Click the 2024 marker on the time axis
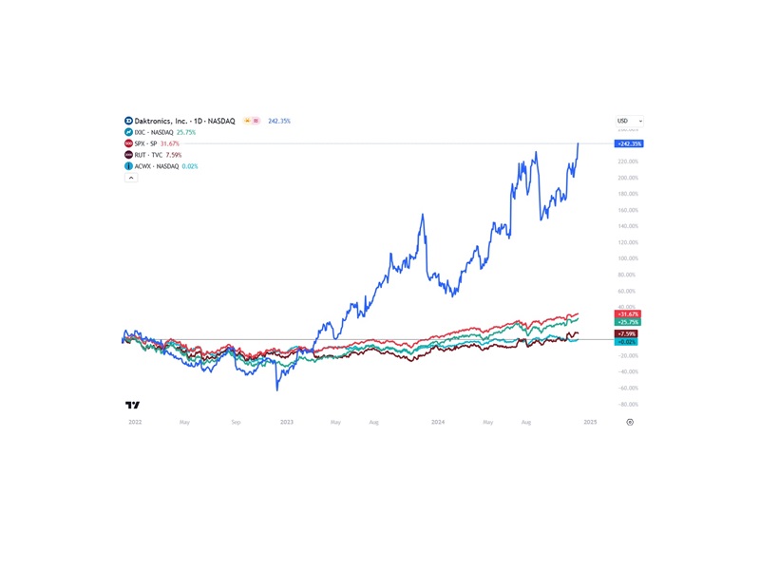The height and width of the screenshot is (570, 760). 438,421
